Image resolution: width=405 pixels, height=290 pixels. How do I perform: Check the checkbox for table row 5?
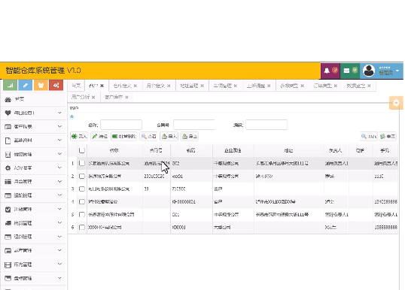tap(82, 214)
